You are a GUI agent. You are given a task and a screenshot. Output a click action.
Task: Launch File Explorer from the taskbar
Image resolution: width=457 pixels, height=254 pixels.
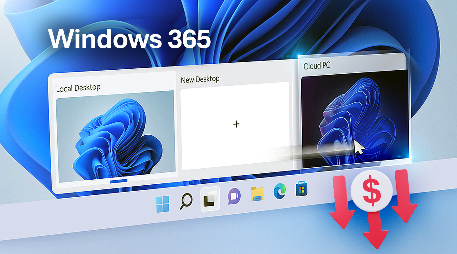click(257, 194)
